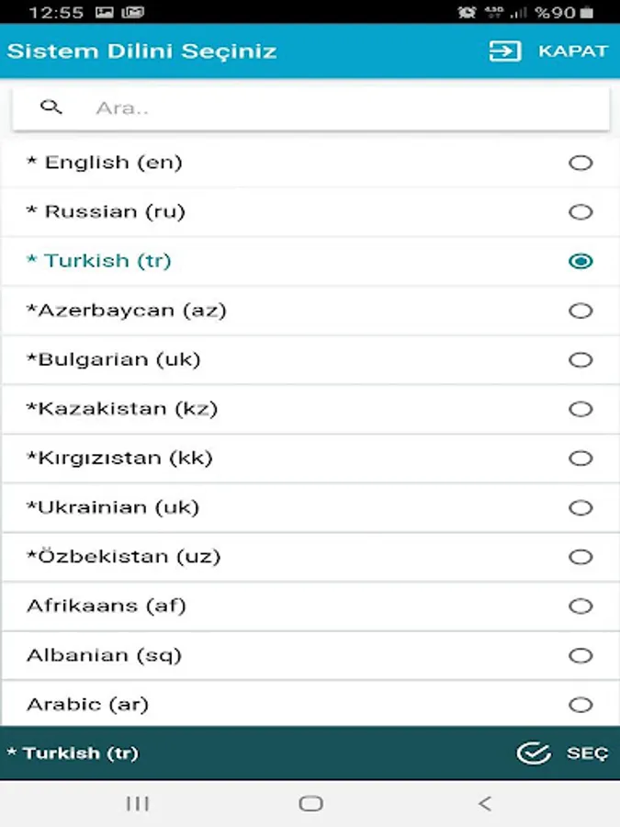Click the checkmark icon next to SEÇ
This screenshot has width=620, height=827.
[533, 753]
